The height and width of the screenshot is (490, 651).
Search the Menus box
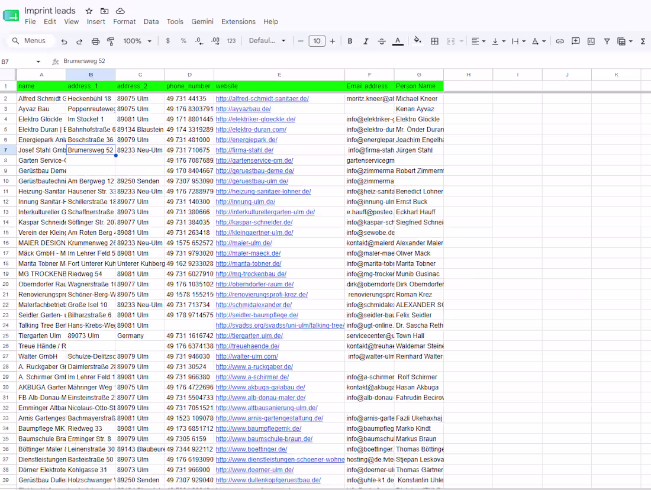(30, 41)
